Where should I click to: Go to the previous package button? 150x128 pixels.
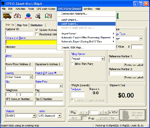(x=87, y=112)
